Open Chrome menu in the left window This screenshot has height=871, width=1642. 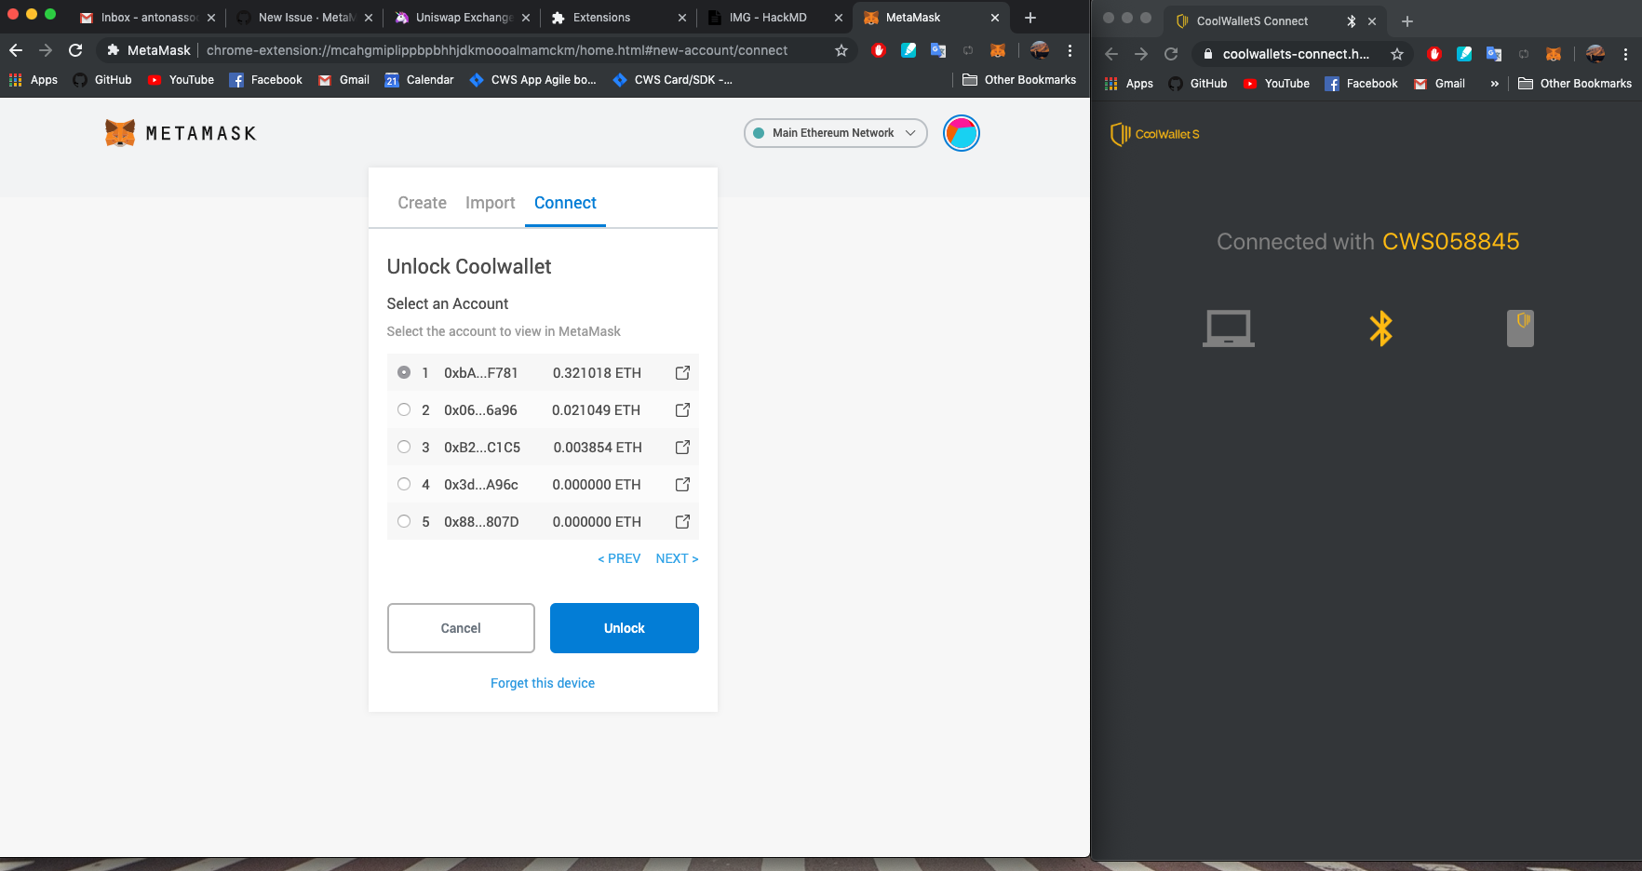pyautogui.click(x=1070, y=50)
